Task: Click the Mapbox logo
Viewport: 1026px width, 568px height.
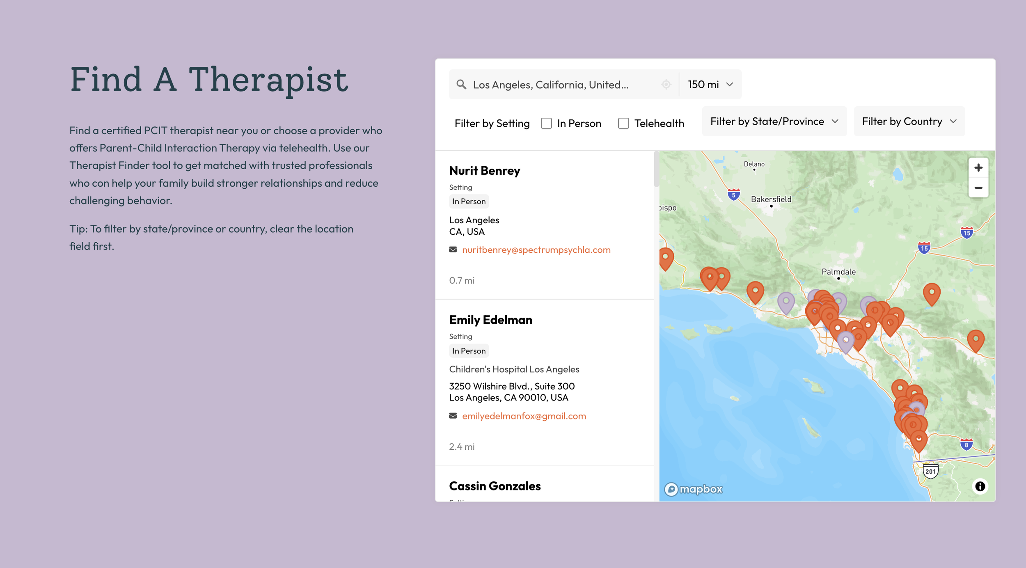Action: [x=694, y=489]
